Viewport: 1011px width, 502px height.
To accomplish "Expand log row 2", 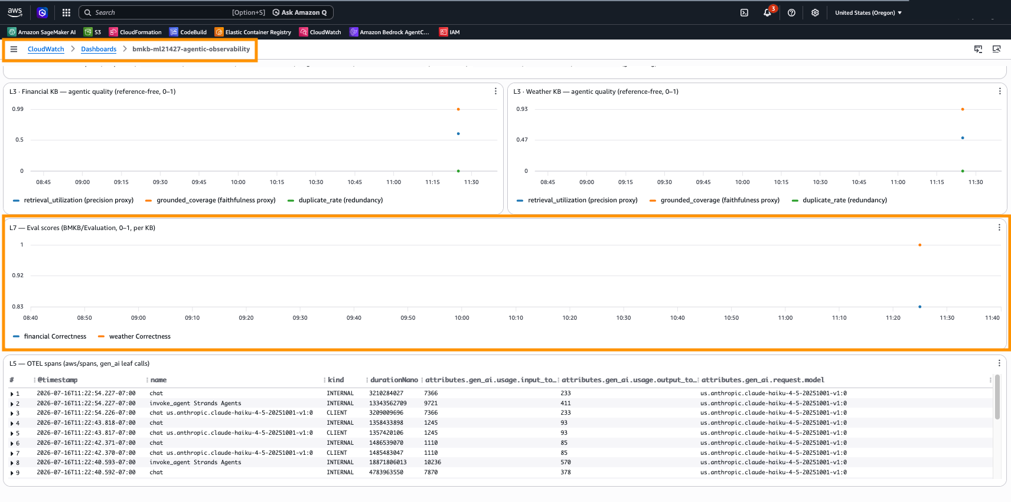I will 12,404.
